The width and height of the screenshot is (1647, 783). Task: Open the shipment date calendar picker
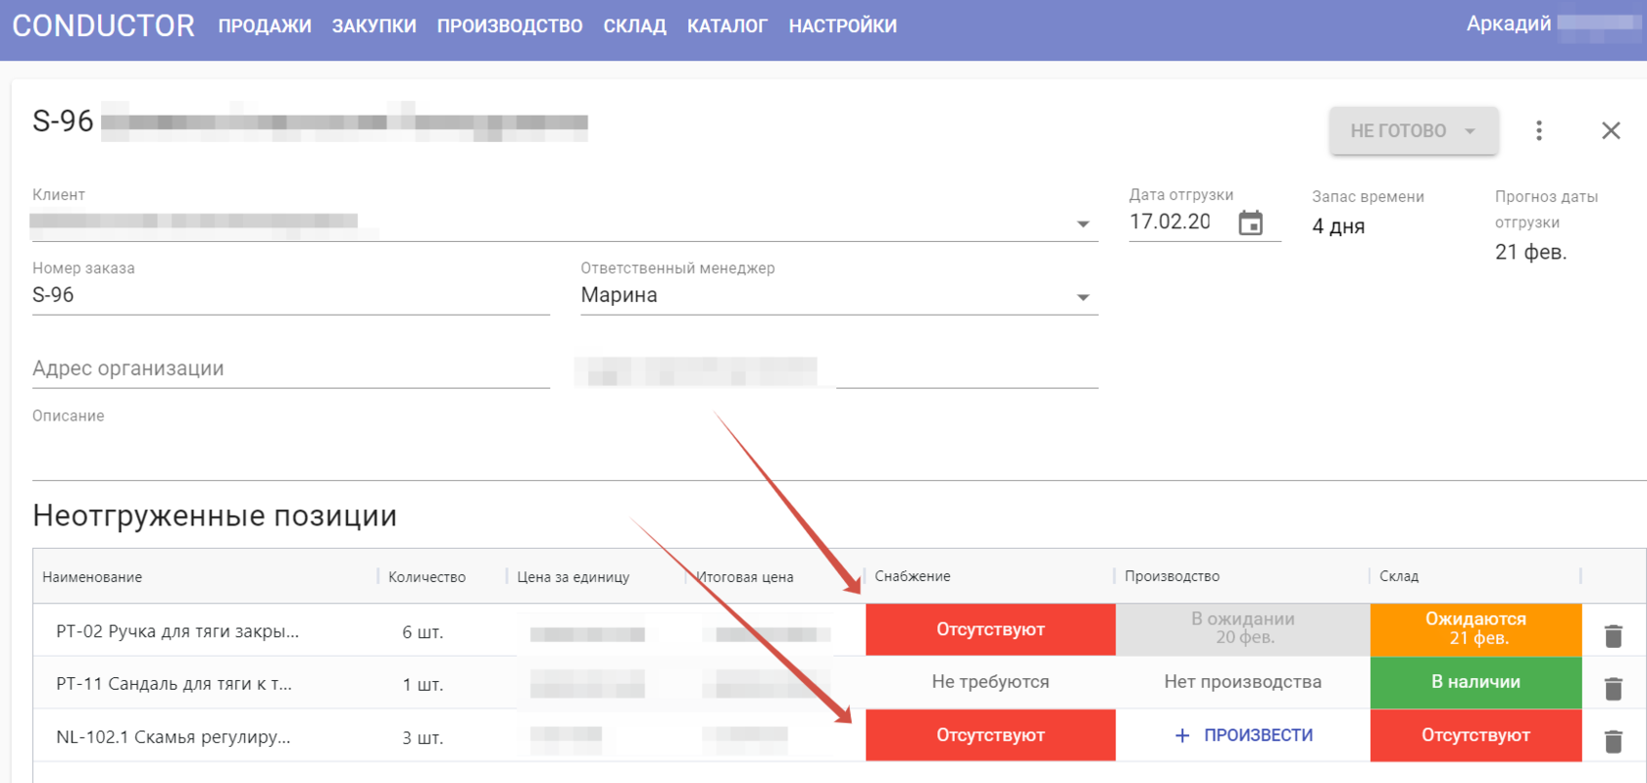tap(1251, 222)
